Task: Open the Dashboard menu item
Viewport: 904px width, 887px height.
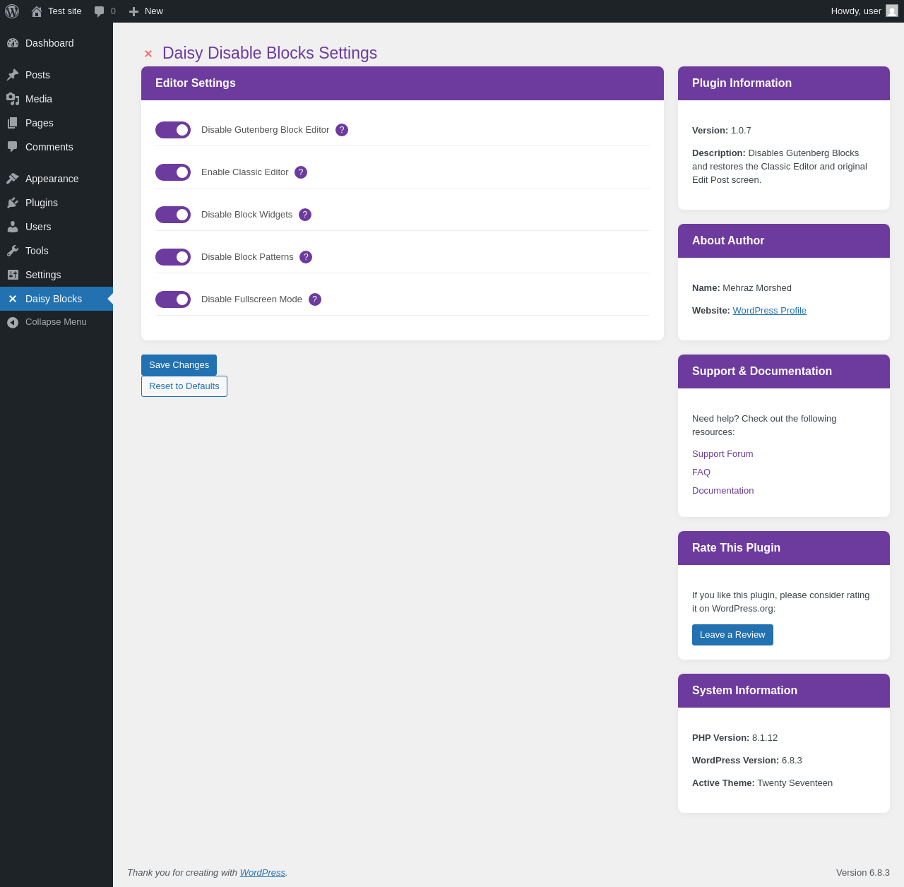Action: click(x=56, y=43)
